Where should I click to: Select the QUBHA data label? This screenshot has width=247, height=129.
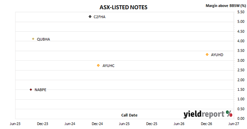point(43,39)
